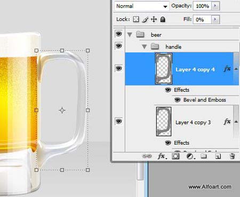This screenshot has height=197, width=240.
Task: Select the Layer 4 copy 4 name
Action: click(x=195, y=69)
